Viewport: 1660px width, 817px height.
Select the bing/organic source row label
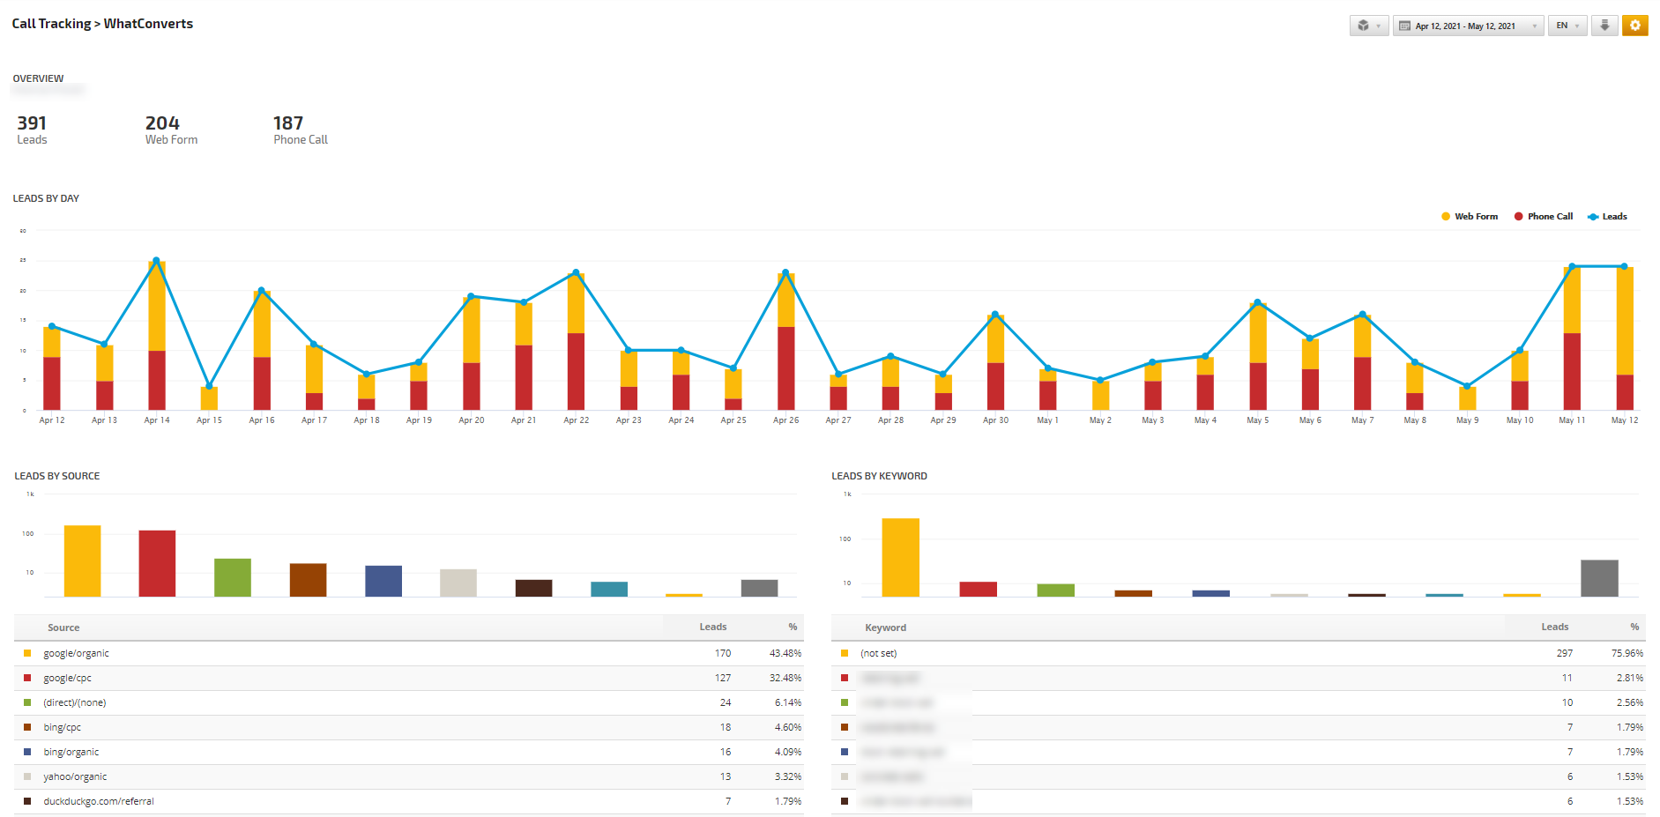point(71,752)
